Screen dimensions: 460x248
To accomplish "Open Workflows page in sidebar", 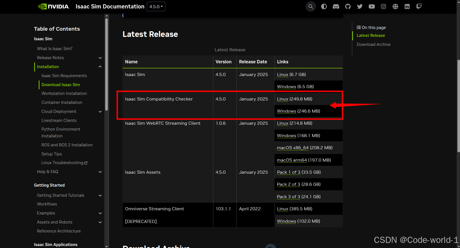I will (47, 204).
